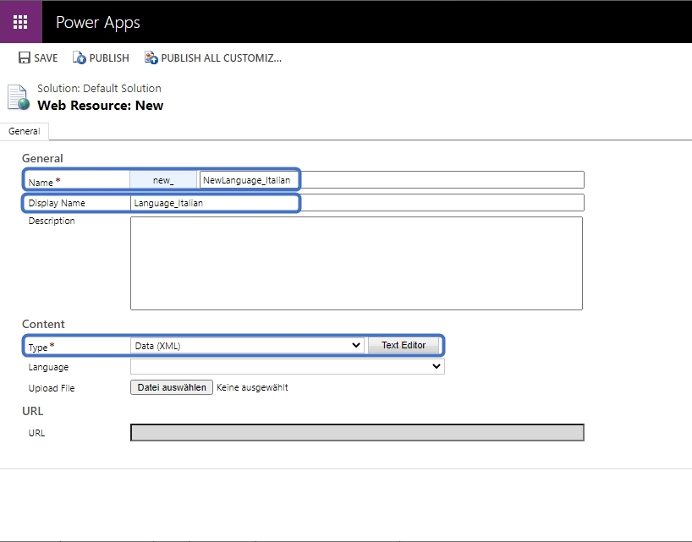The width and height of the screenshot is (692, 542).
Task: Click the Power Apps title text
Action: pos(98,22)
